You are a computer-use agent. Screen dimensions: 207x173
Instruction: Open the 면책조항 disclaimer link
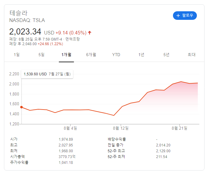(73, 39)
